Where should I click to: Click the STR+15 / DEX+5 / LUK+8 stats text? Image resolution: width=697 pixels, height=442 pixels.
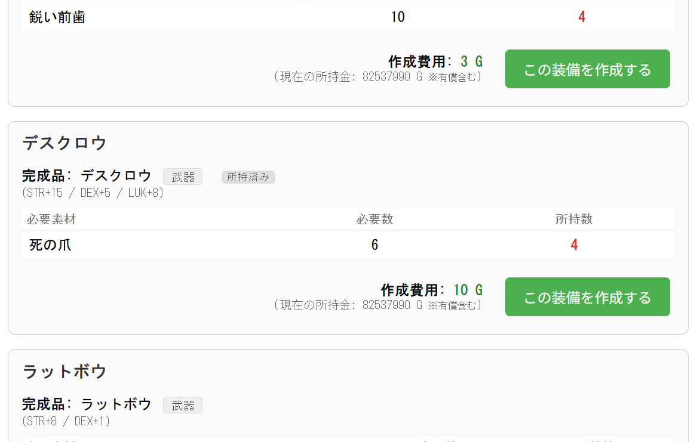coord(93,193)
